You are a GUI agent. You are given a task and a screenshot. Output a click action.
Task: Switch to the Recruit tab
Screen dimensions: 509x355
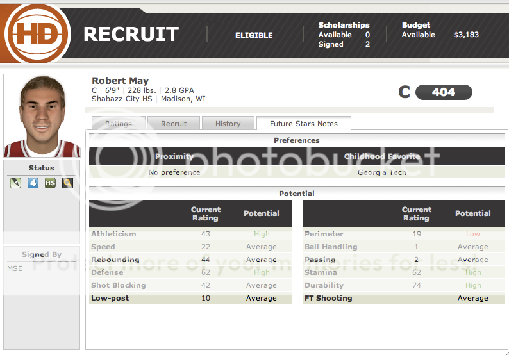[x=174, y=124]
